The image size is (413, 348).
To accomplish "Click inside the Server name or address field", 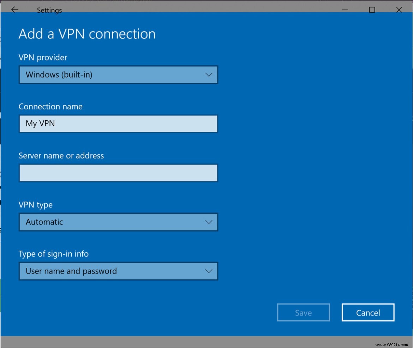I will tap(118, 173).
